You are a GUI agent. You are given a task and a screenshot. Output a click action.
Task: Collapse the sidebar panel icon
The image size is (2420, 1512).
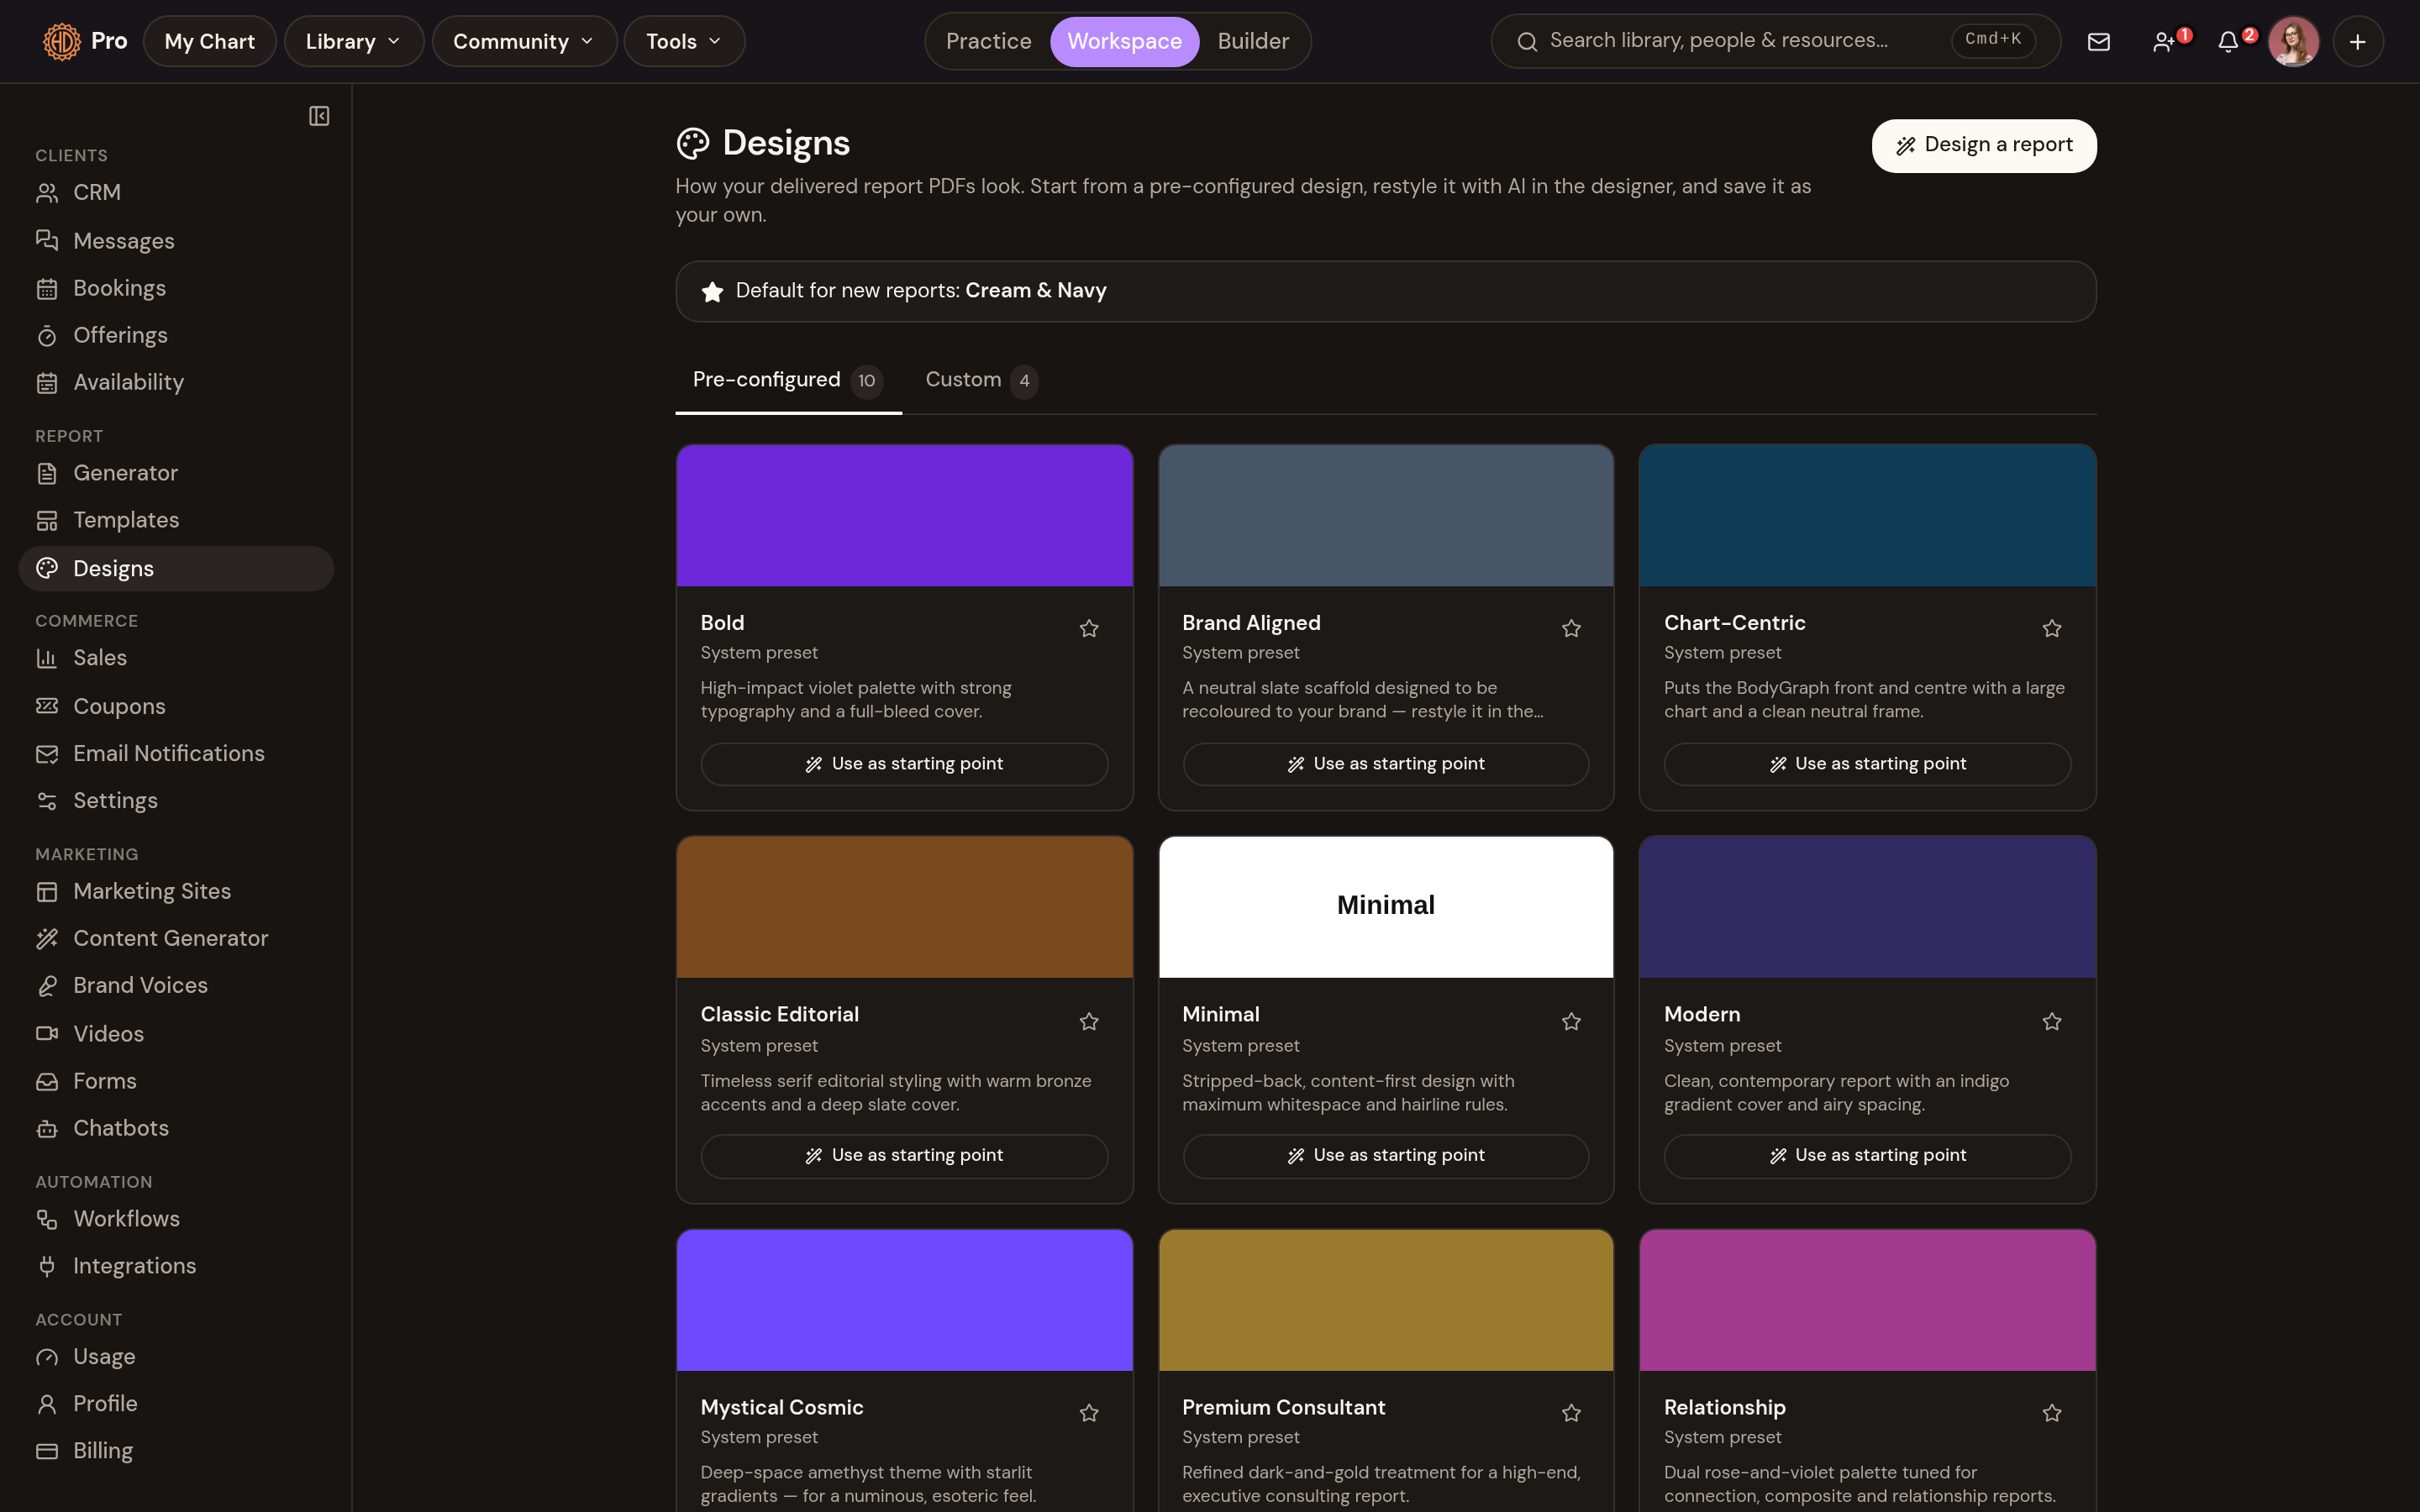[x=319, y=116]
